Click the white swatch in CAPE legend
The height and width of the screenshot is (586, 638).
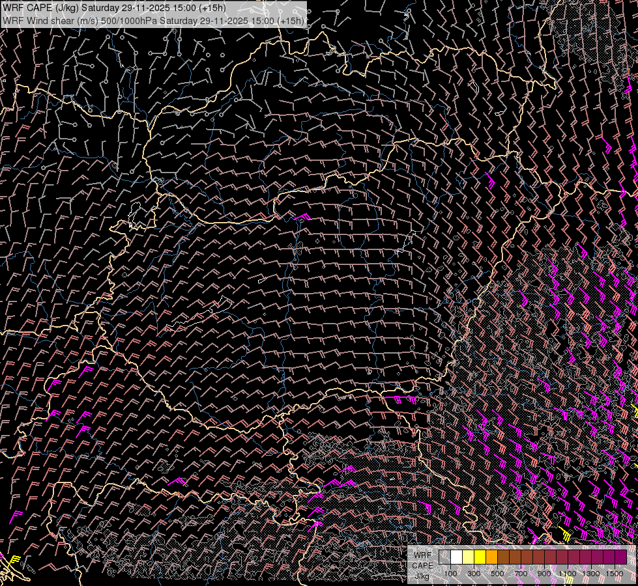pyautogui.click(x=456, y=557)
